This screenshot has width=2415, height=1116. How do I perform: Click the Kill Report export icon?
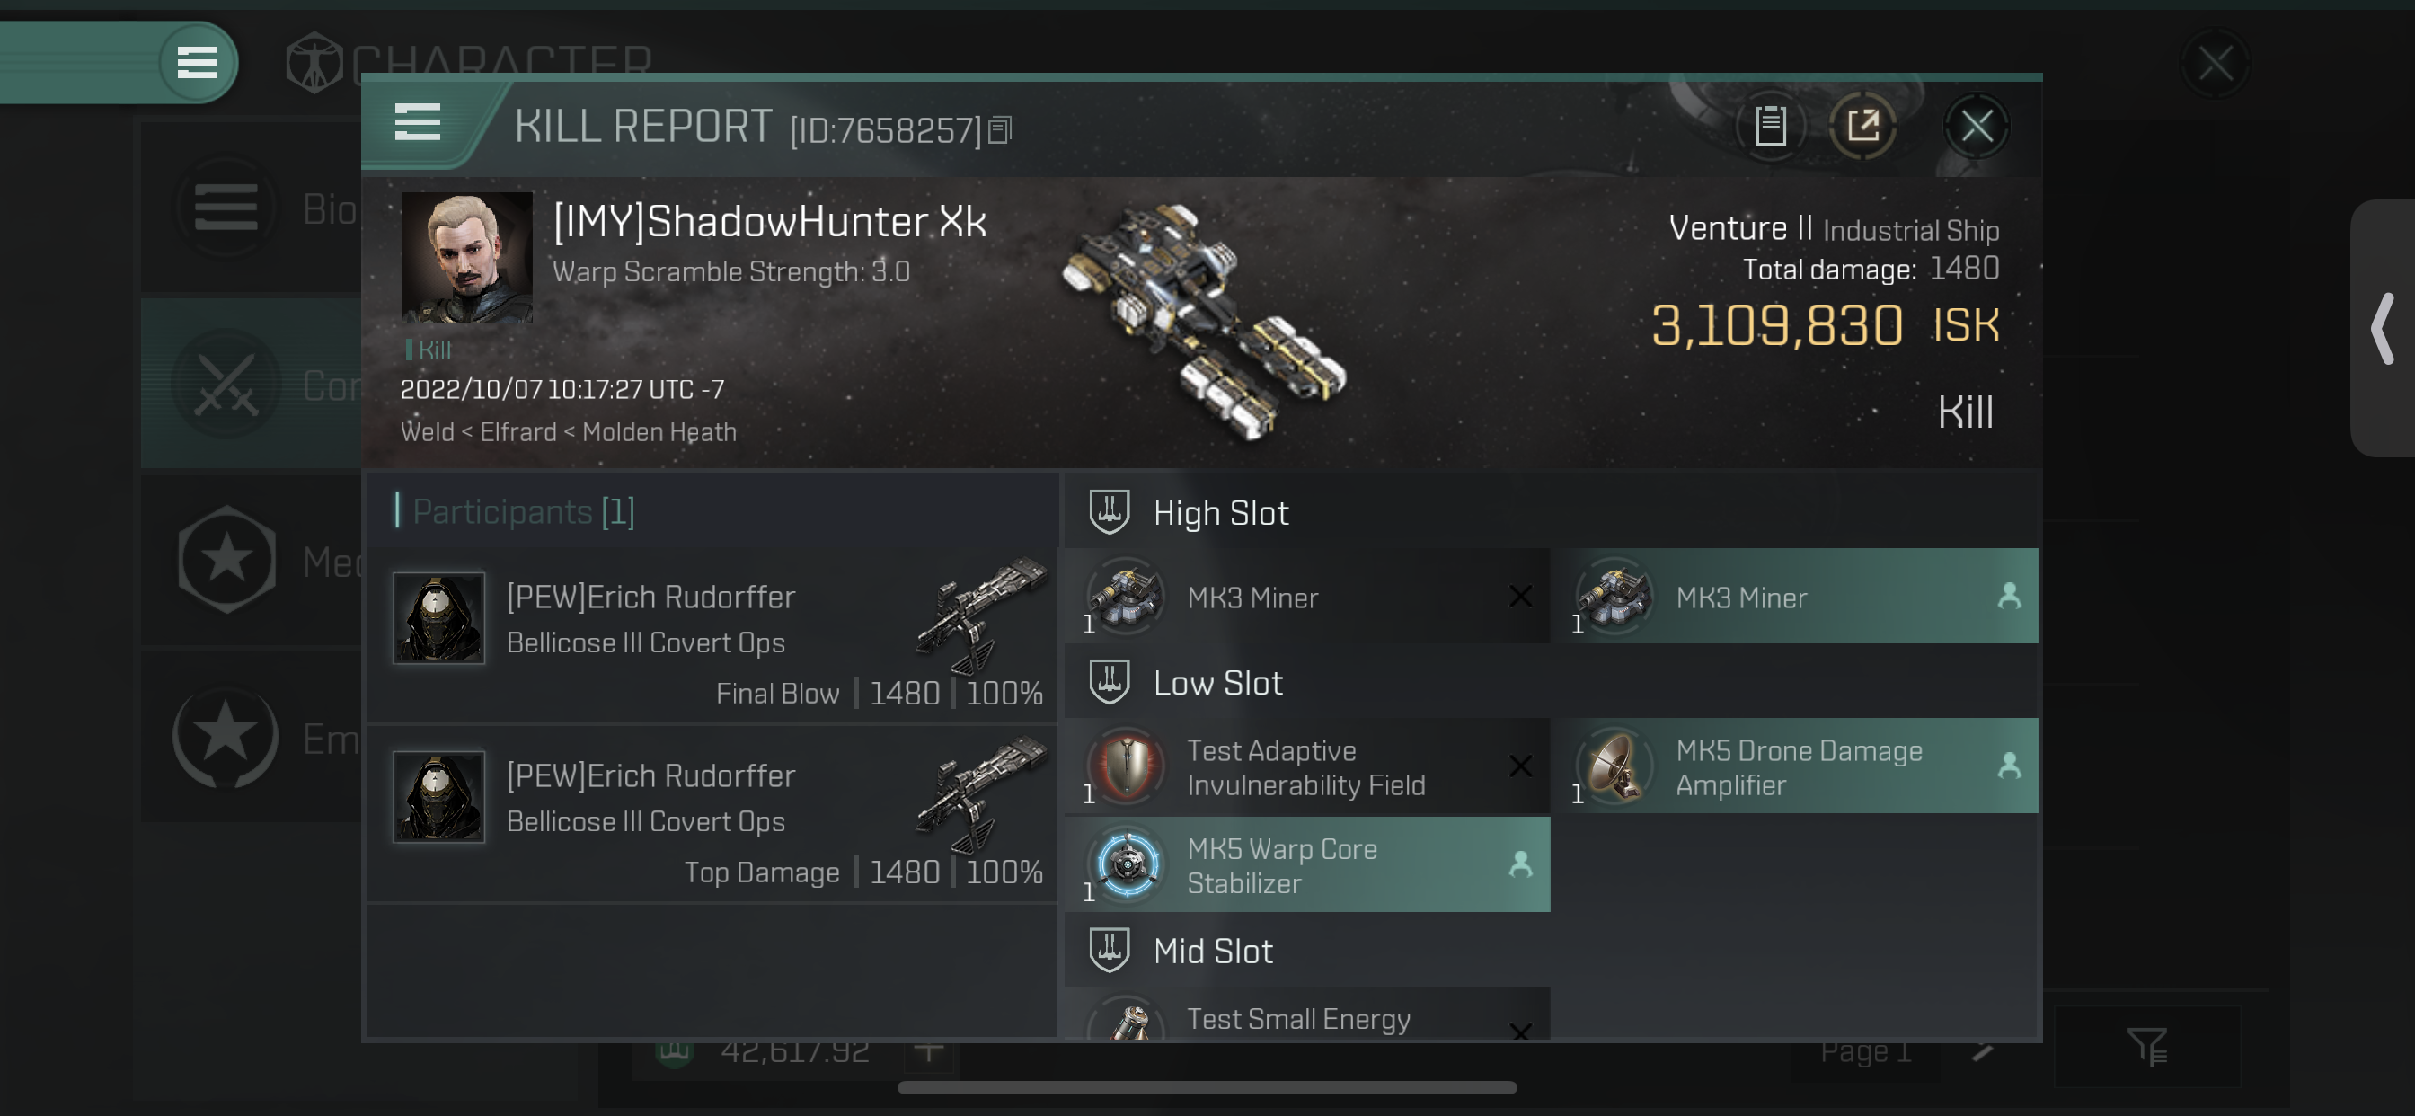(x=1862, y=127)
